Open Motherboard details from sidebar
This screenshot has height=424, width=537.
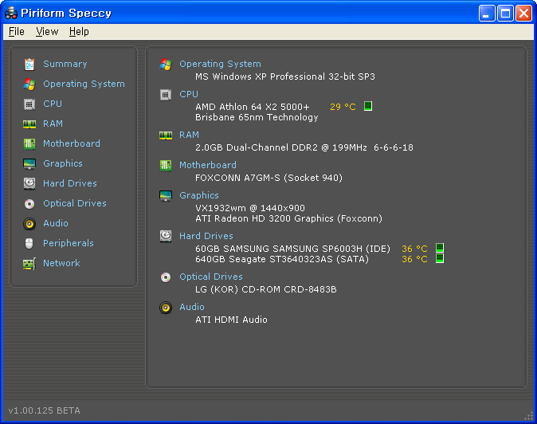[x=72, y=143]
